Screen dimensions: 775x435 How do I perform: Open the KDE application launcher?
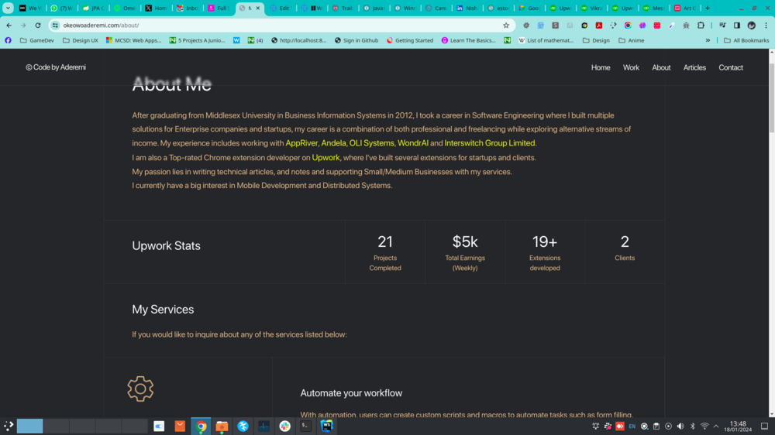tap(9, 426)
